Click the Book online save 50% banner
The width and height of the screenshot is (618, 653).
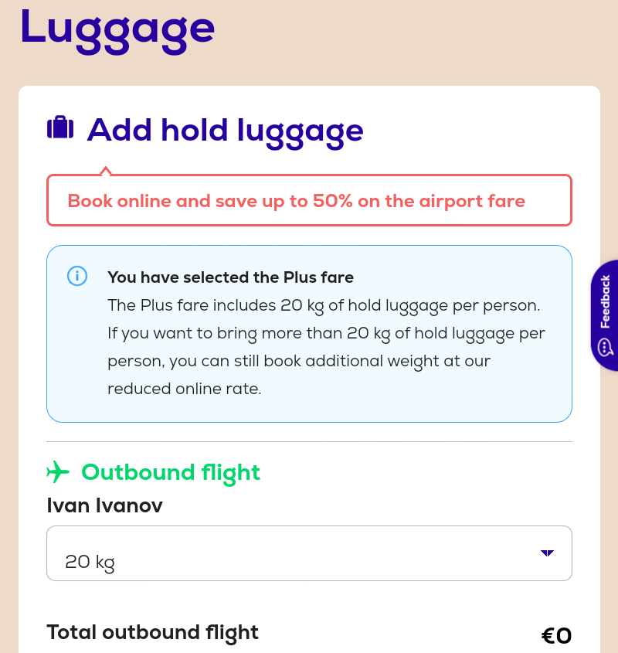[x=309, y=200]
